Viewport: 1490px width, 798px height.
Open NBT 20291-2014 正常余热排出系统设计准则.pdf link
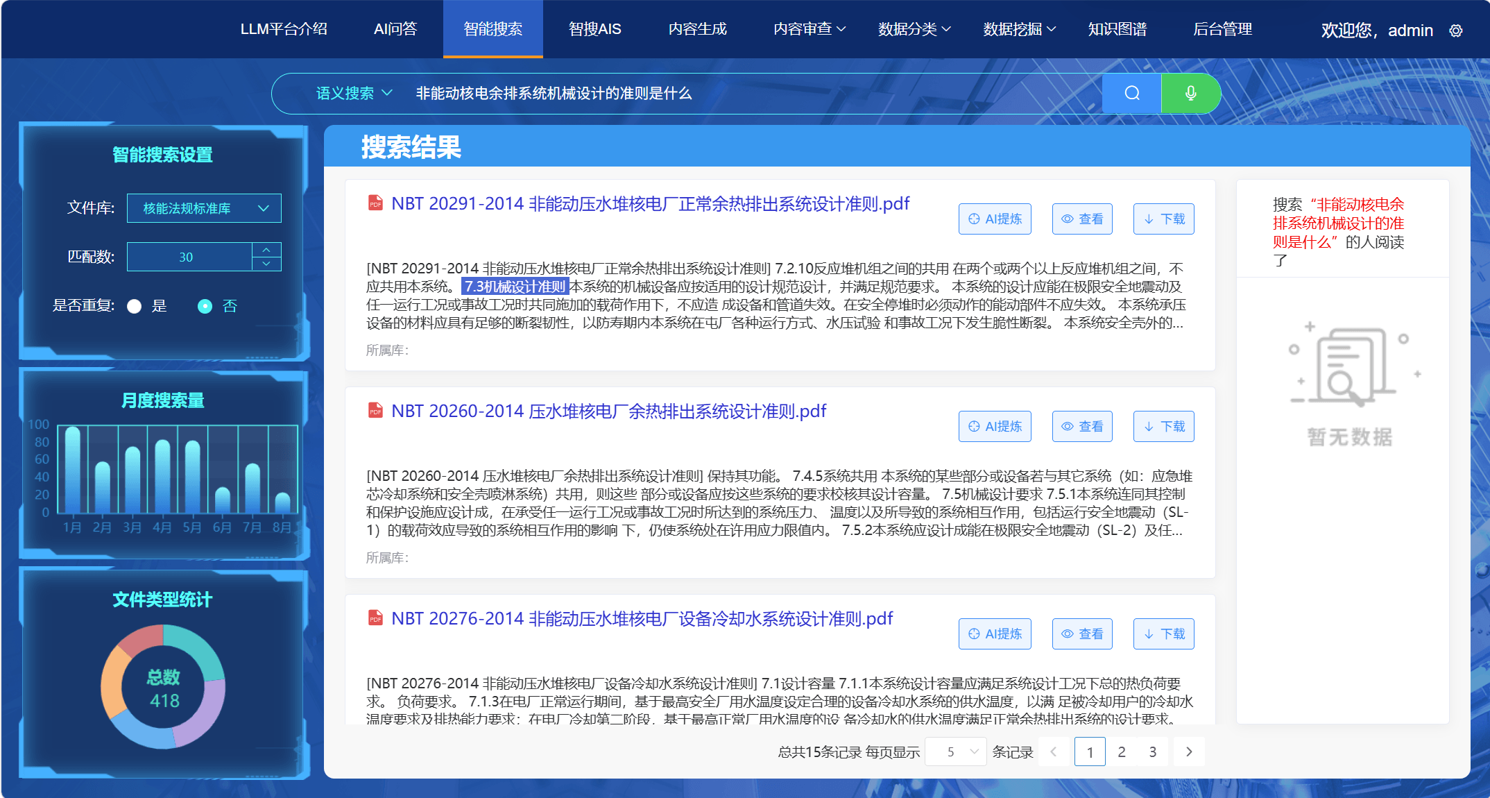point(650,203)
